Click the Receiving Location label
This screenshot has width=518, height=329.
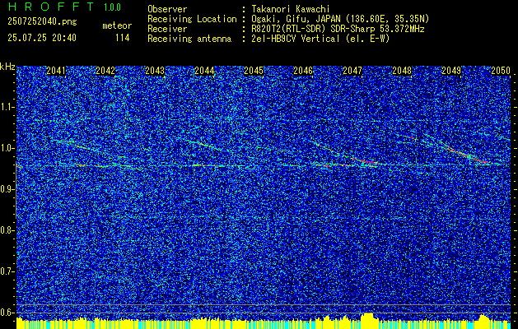tap(192, 19)
